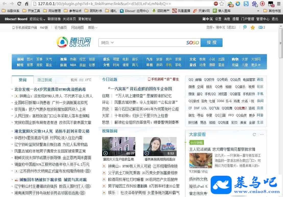
Task: Expand the 返回论坛 dropdown
Action: point(37,19)
